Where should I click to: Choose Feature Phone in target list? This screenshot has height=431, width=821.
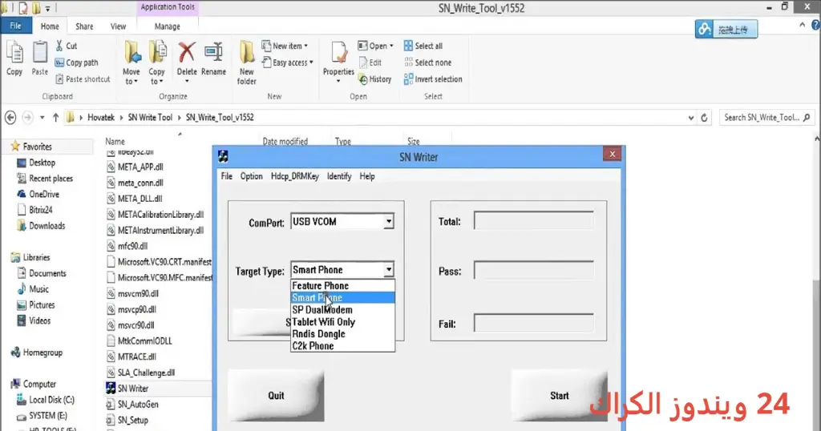[x=342, y=285]
